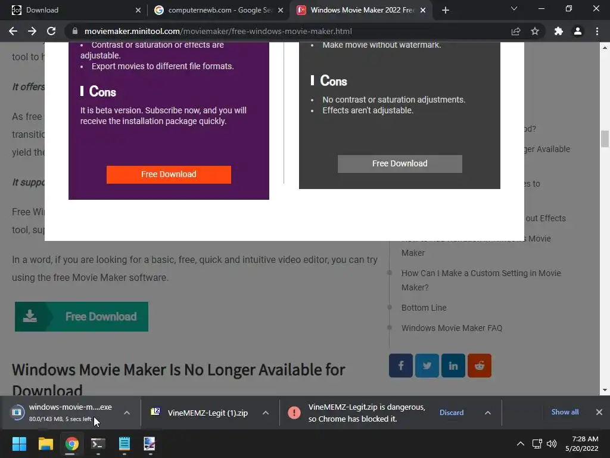Image resolution: width=610 pixels, height=458 pixels.
Task: Open the Extensions puzzle icon
Action: [559, 31]
